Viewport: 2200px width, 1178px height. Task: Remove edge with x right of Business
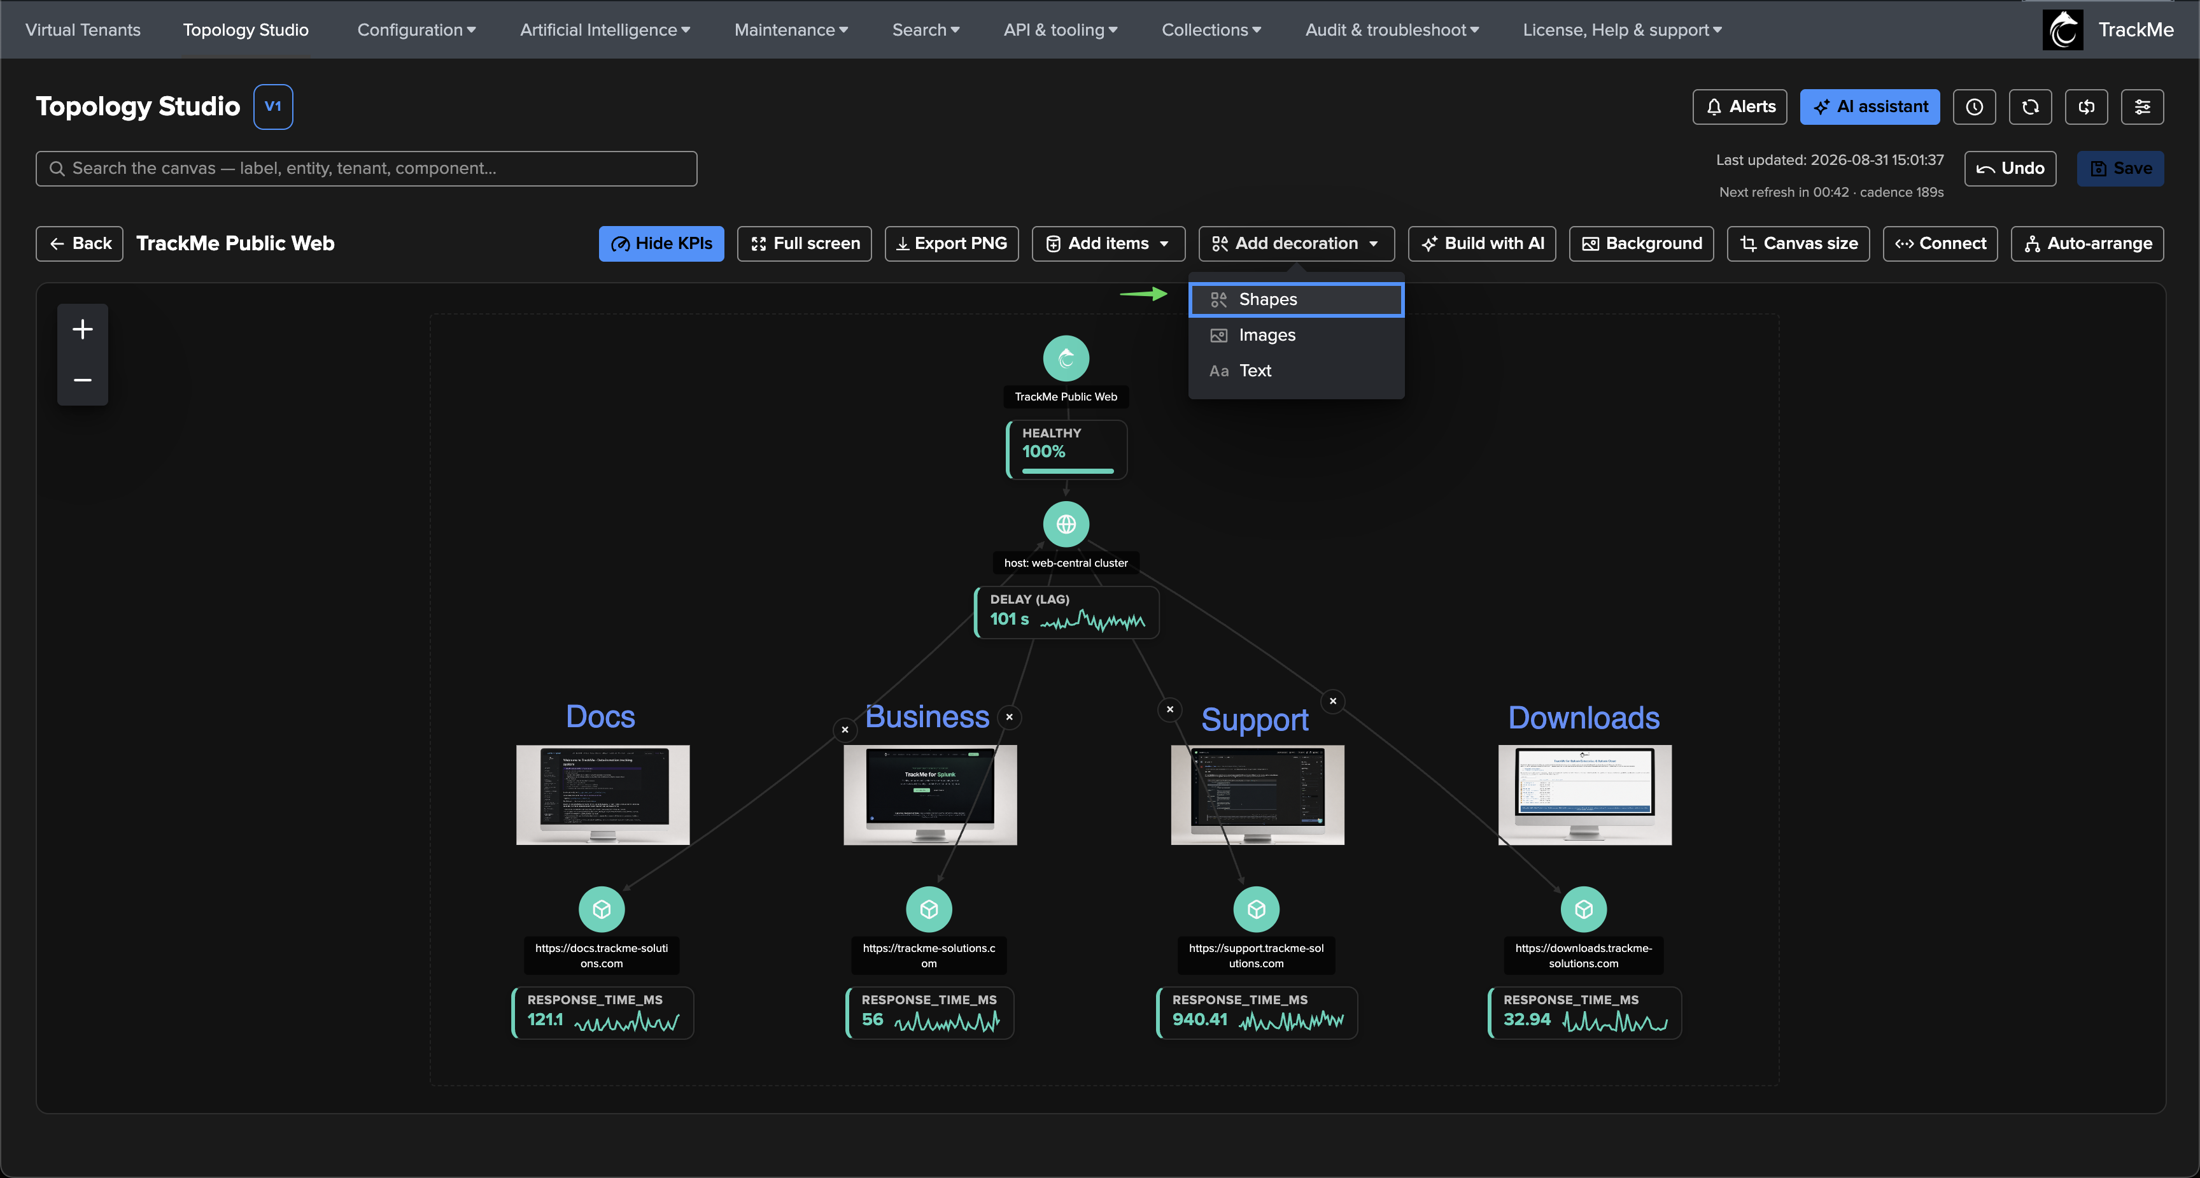click(x=1010, y=717)
